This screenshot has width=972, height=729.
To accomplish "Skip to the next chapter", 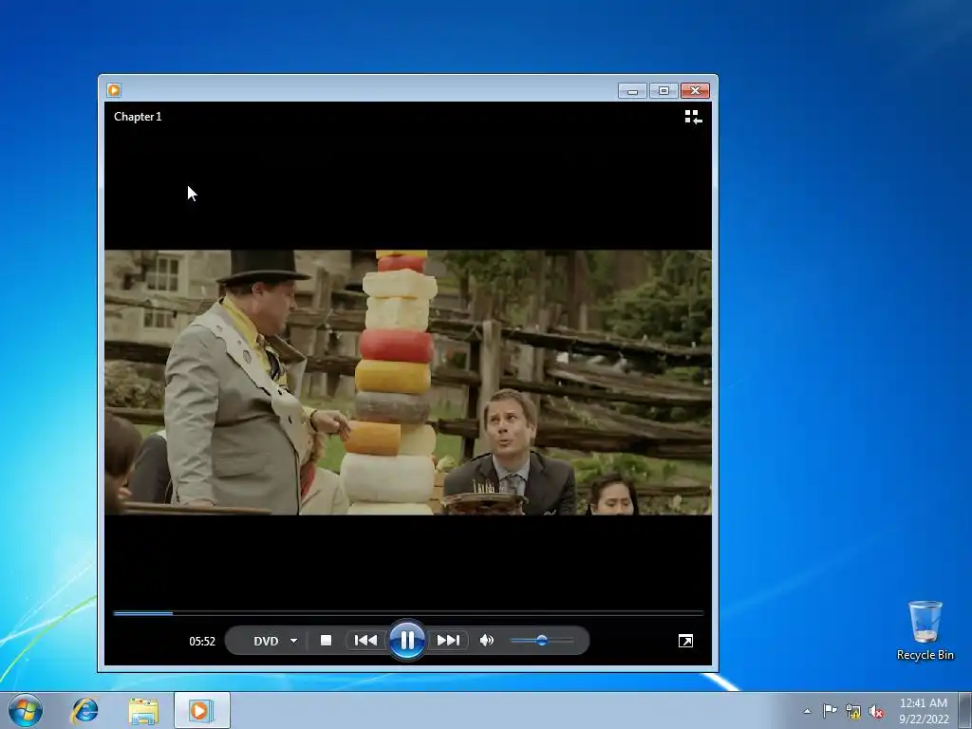I will (448, 641).
